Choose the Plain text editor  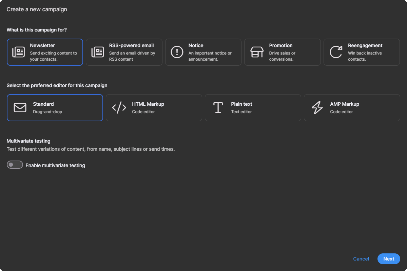[x=253, y=107]
